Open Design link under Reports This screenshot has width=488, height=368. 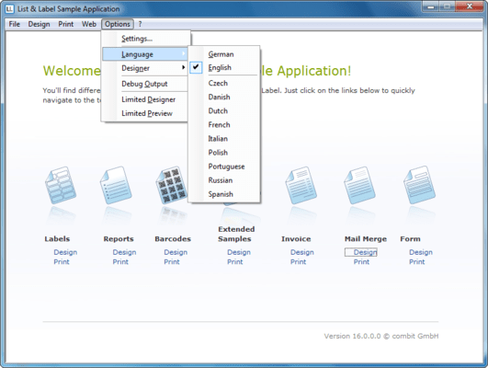(x=124, y=252)
